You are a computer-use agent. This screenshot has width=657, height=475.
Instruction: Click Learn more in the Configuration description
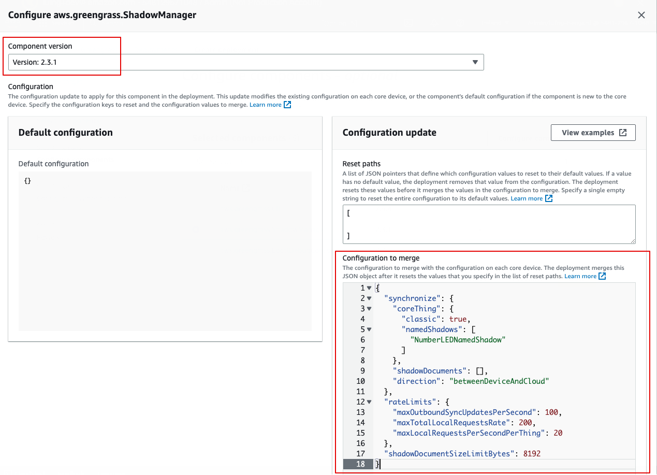[x=266, y=104]
